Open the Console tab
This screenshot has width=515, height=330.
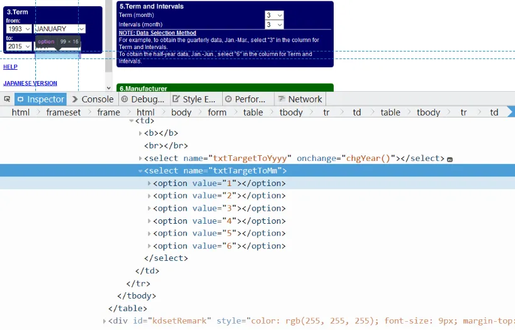tap(93, 99)
